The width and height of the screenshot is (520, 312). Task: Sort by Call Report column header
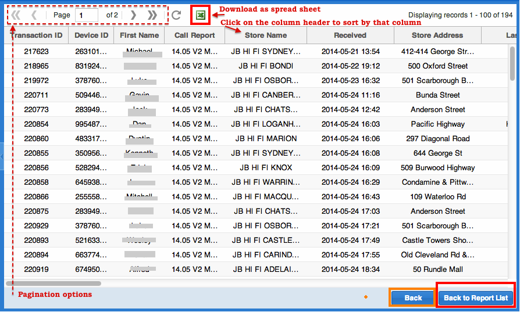pos(195,35)
